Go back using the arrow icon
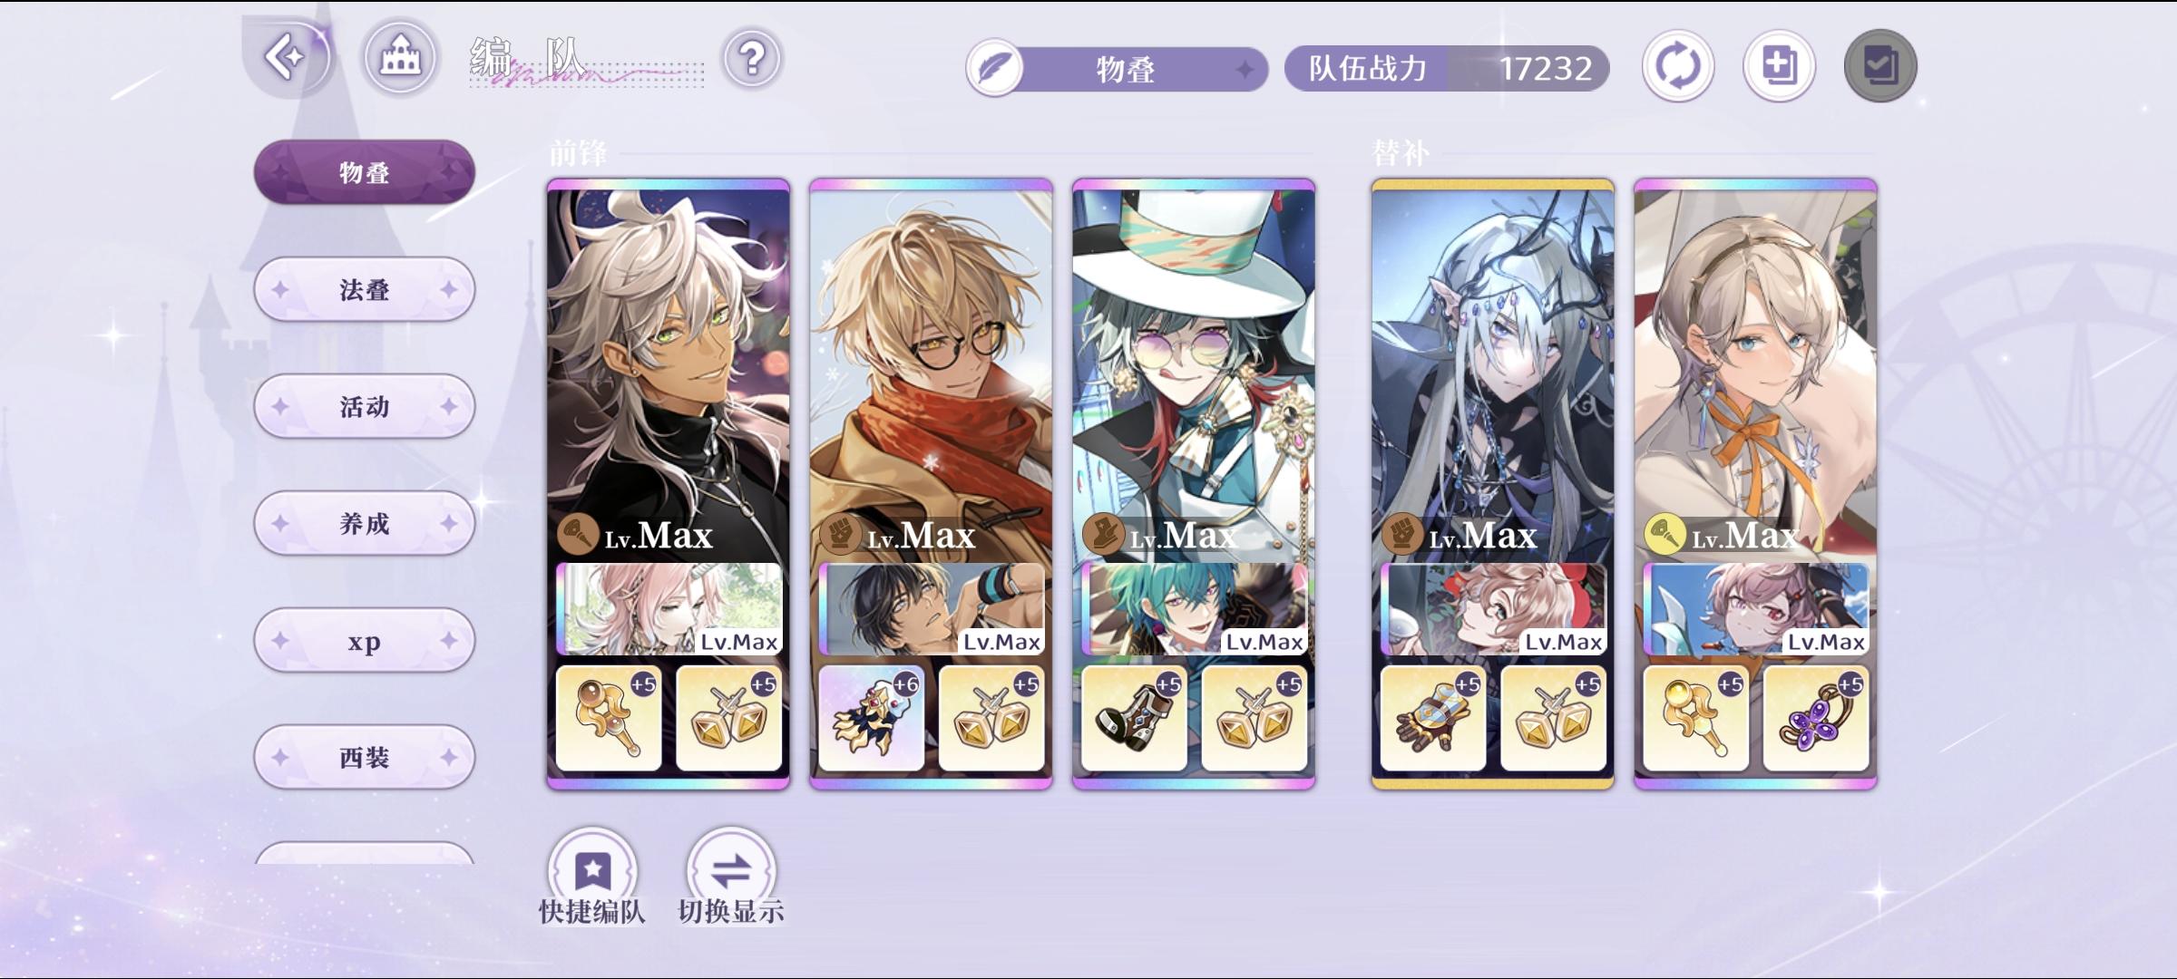This screenshot has height=979, width=2177. pos(288,57)
